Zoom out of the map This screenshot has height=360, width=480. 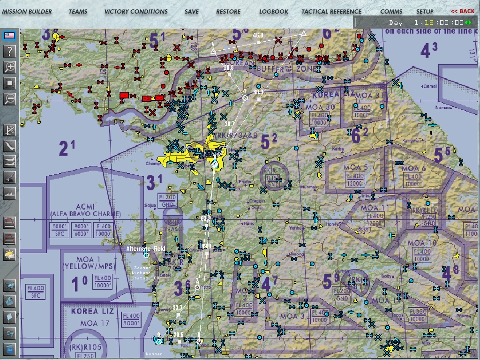(x=9, y=99)
